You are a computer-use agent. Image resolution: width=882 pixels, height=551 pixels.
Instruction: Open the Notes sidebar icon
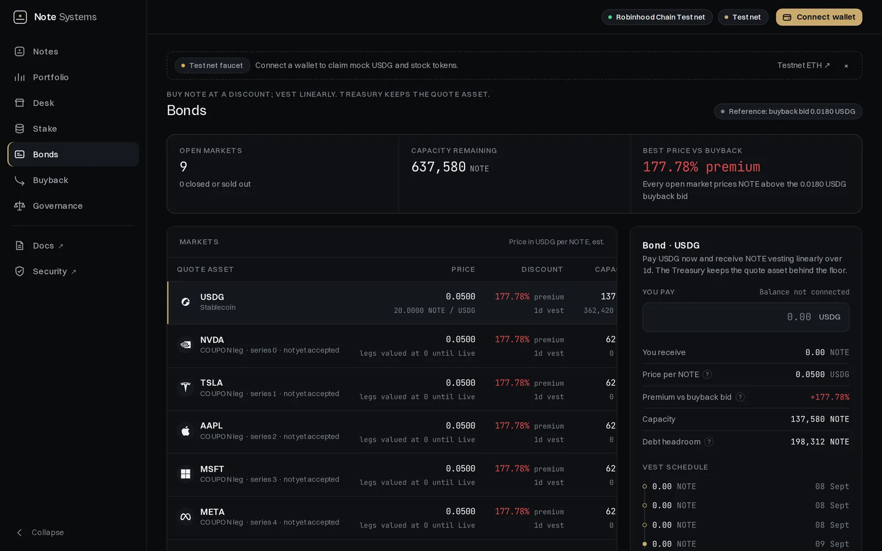(x=20, y=51)
